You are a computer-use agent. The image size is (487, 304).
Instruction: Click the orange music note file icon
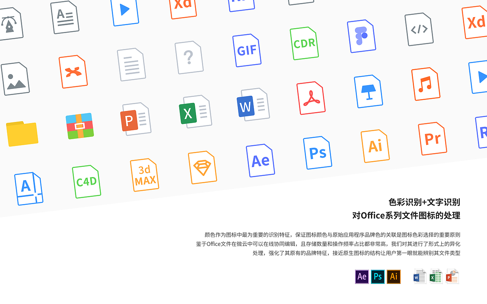tap(426, 84)
